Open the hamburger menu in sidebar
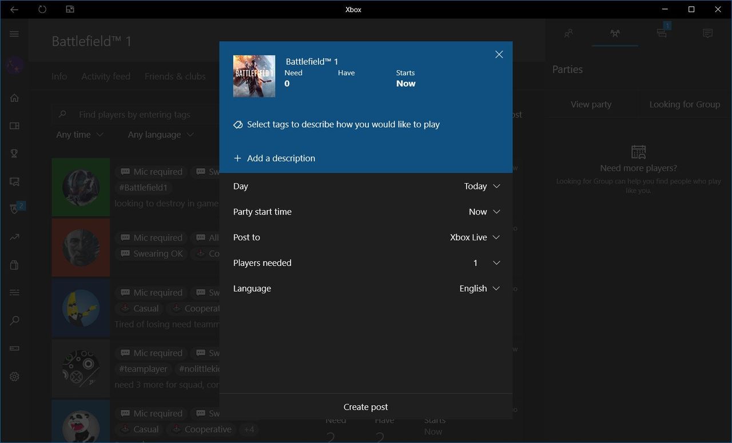Viewport: 732px width, 443px height. tap(14, 34)
